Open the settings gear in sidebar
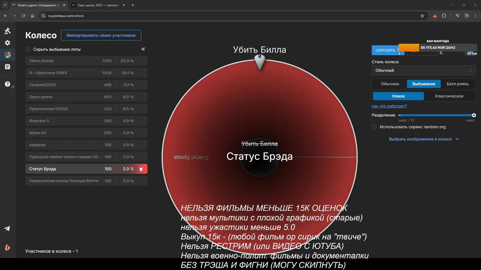This screenshot has width=481, height=270. pyautogui.click(x=8, y=43)
